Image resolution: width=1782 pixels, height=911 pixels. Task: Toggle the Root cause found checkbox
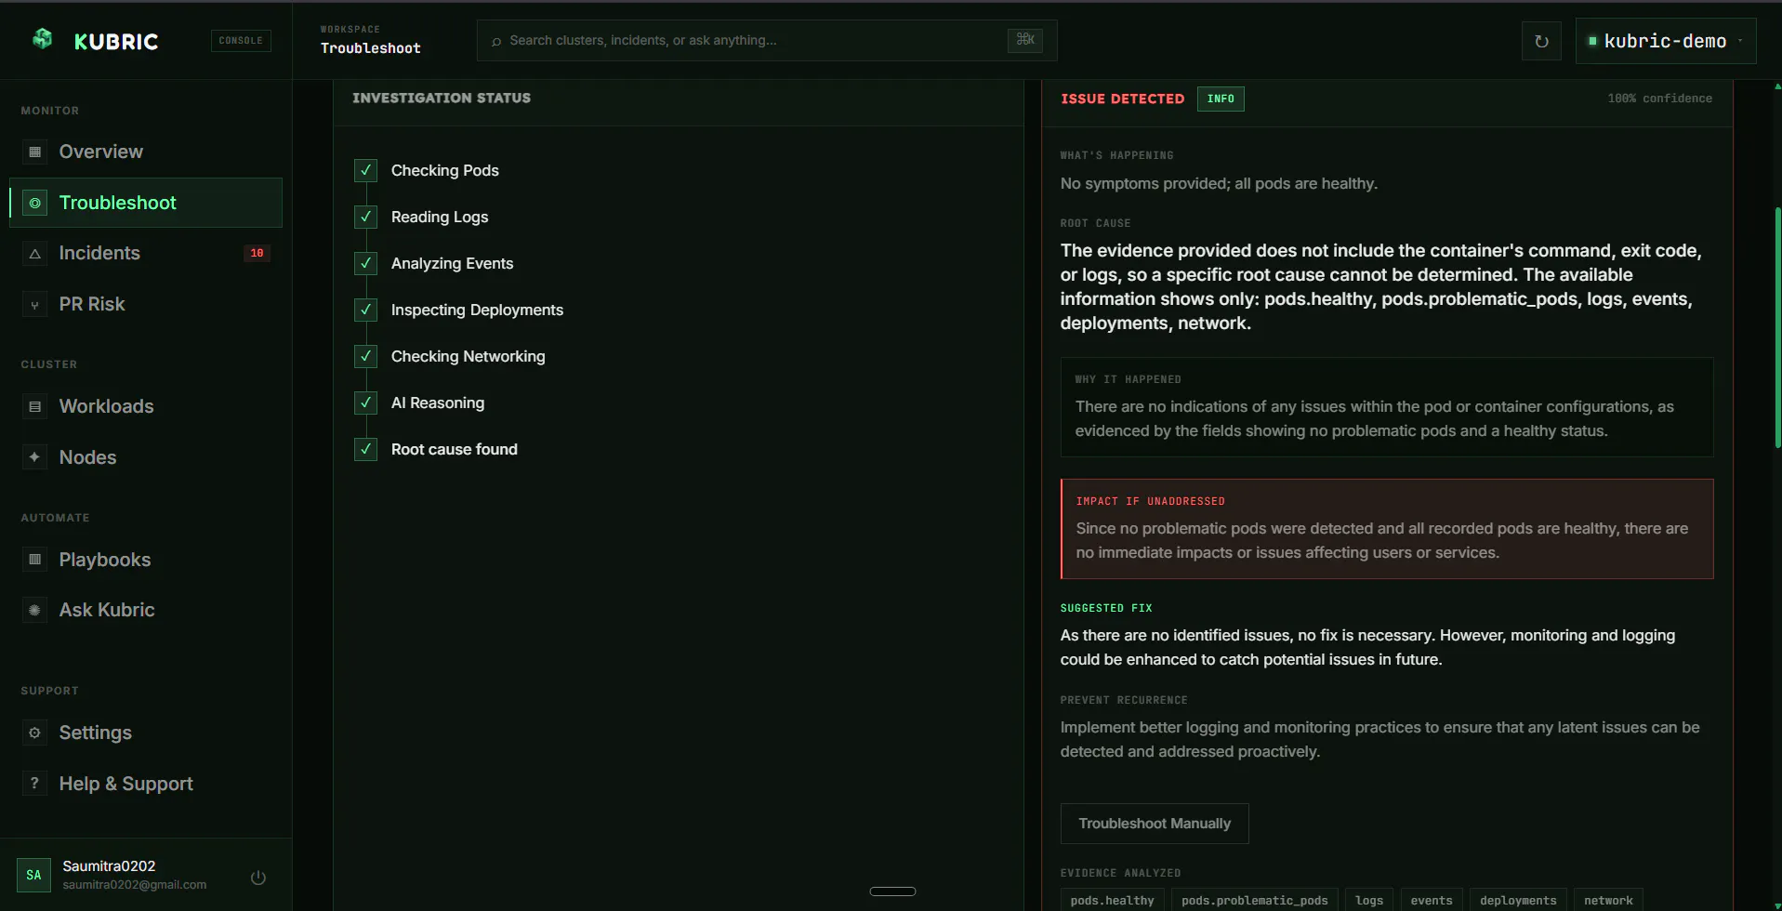click(365, 449)
